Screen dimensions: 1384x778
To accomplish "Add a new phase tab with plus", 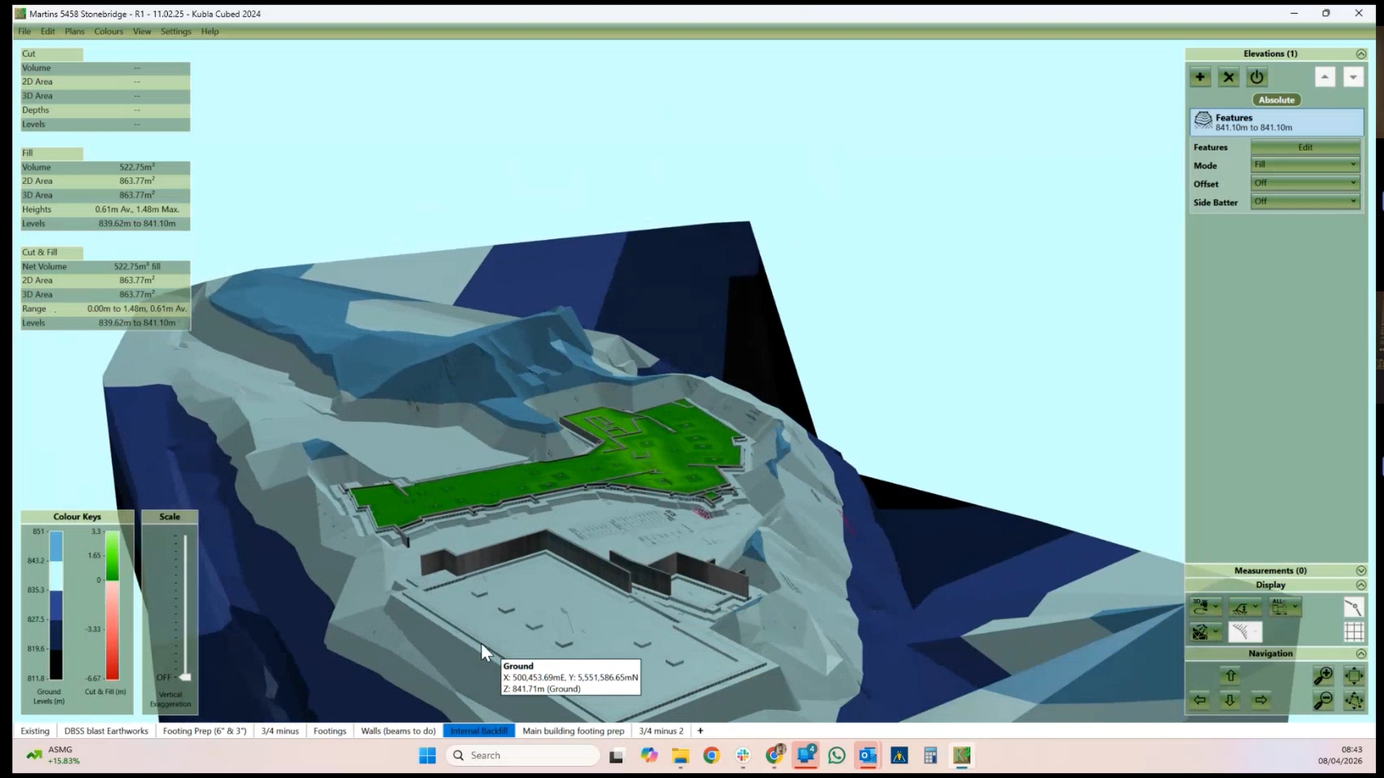I will tap(700, 731).
